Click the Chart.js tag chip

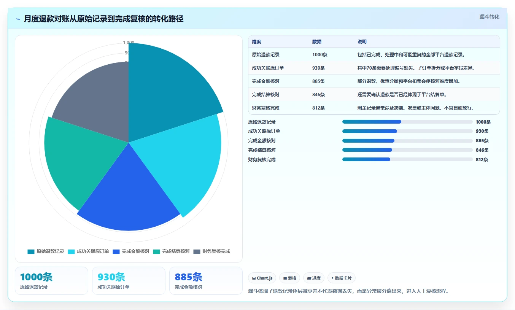pyautogui.click(x=262, y=278)
